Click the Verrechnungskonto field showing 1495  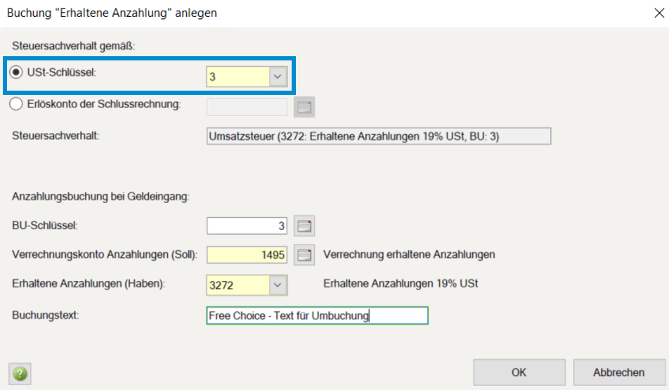[x=247, y=255]
